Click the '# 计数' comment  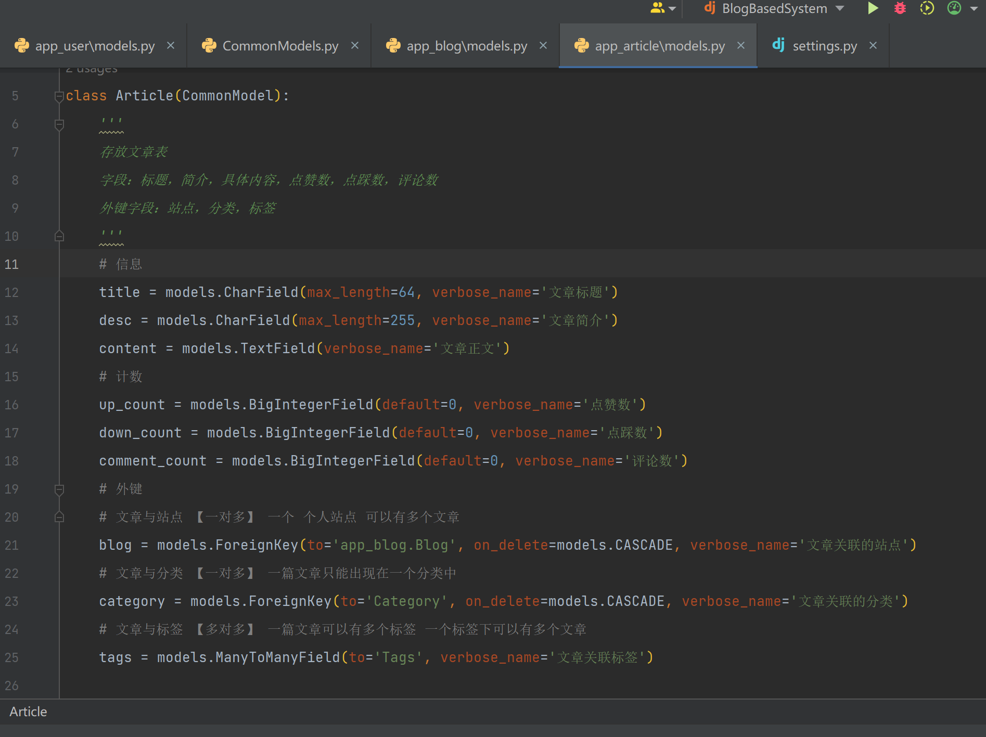121,377
